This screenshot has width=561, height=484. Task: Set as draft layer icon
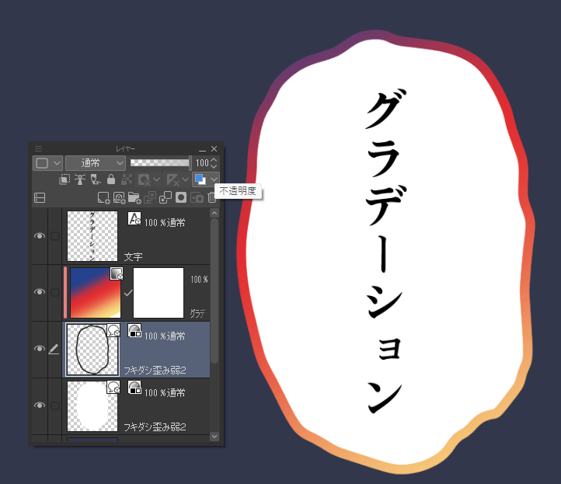pyautogui.click(x=95, y=179)
